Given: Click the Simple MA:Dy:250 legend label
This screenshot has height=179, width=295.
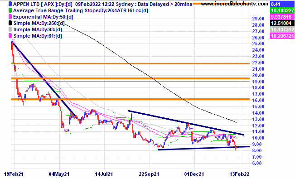Looking at the screenshot, I should (39, 23).
